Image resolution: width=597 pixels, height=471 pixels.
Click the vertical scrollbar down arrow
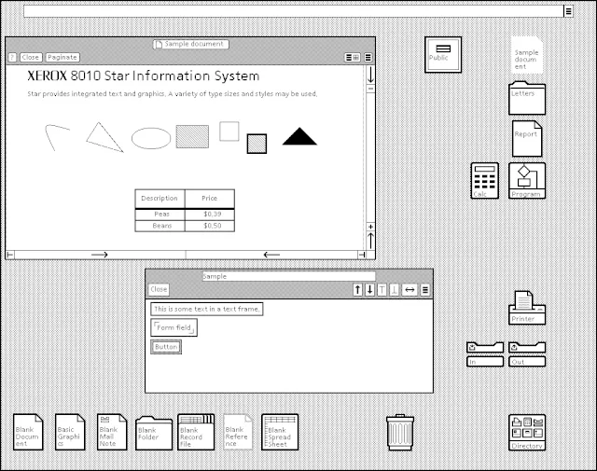pos(370,76)
